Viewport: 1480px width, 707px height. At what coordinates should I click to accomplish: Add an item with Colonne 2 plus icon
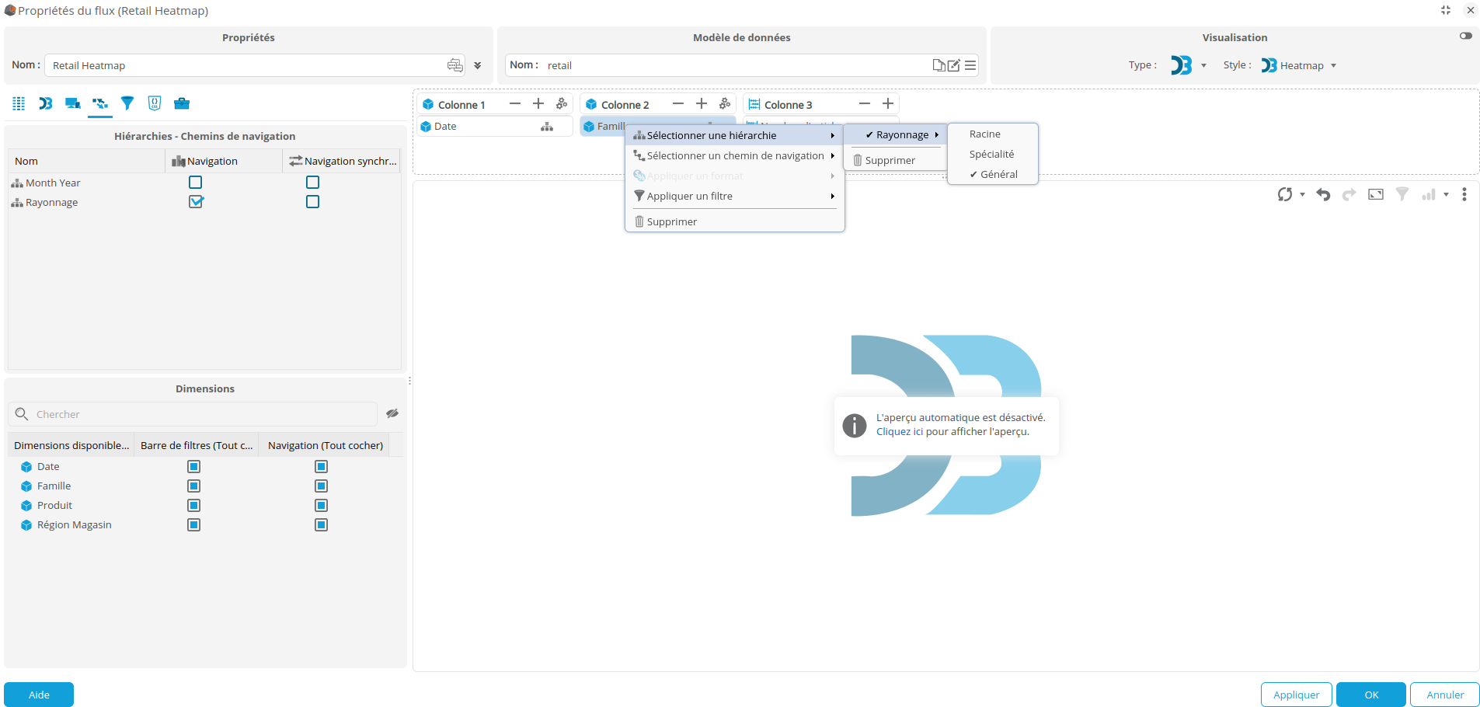(x=702, y=104)
